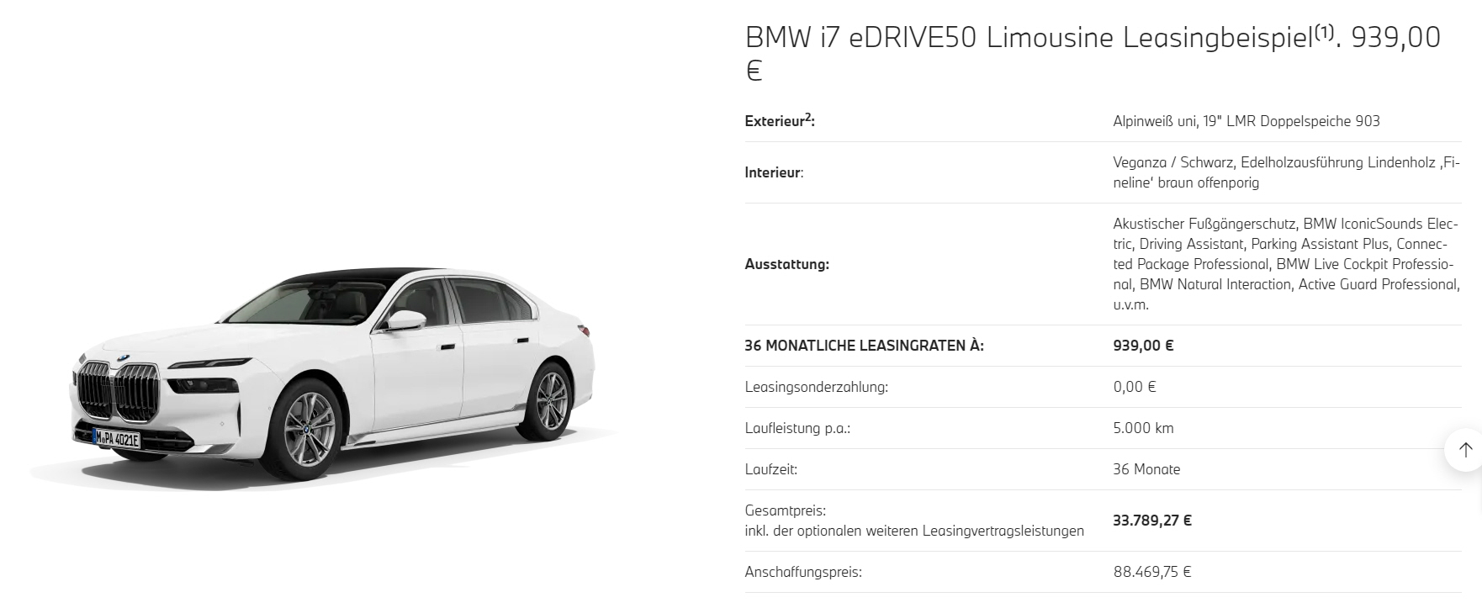Click the 939,00 € monthly rate value
This screenshot has width=1482, height=608.
[x=1143, y=346]
